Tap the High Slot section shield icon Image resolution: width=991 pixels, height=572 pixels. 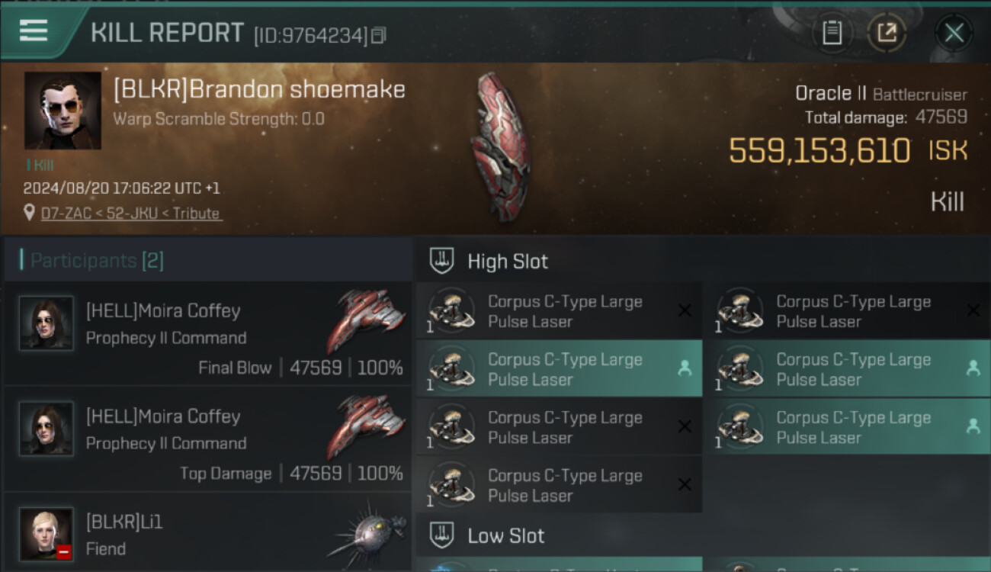[x=442, y=261]
